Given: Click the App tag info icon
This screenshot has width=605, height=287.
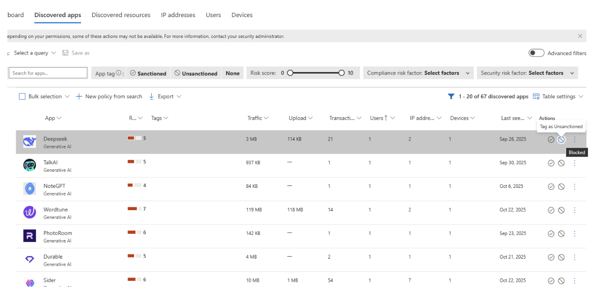Looking at the screenshot, I should point(119,73).
